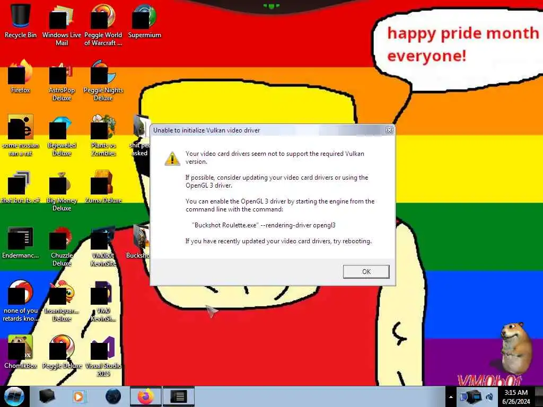
Task: Select the Plants vs Zombies icon
Action: point(103,136)
